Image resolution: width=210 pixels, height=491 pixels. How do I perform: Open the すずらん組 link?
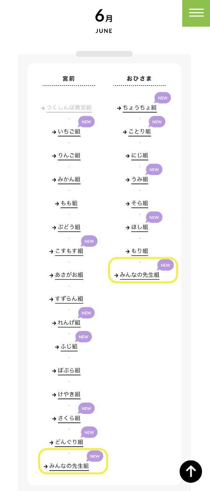69,299
